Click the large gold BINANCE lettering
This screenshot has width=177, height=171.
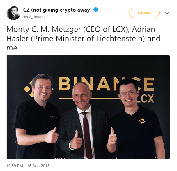(x=106, y=84)
